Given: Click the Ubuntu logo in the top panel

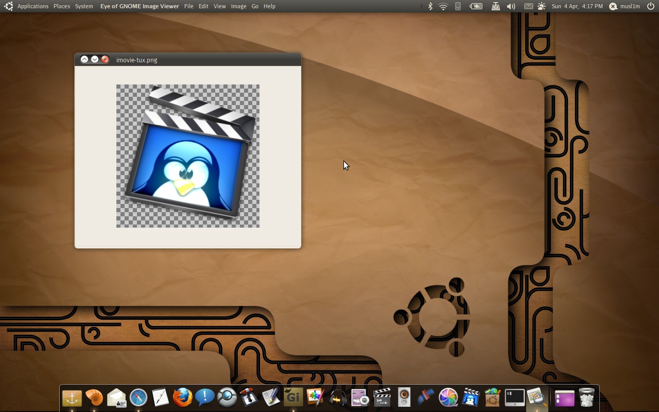Looking at the screenshot, I should [x=8, y=6].
